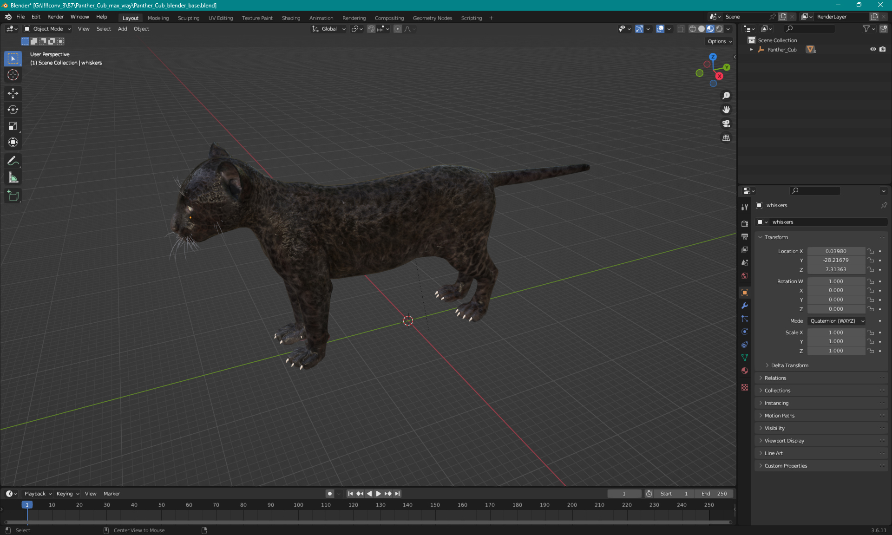Expand the Custom Properties panel
The width and height of the screenshot is (892, 535).
[x=786, y=466]
